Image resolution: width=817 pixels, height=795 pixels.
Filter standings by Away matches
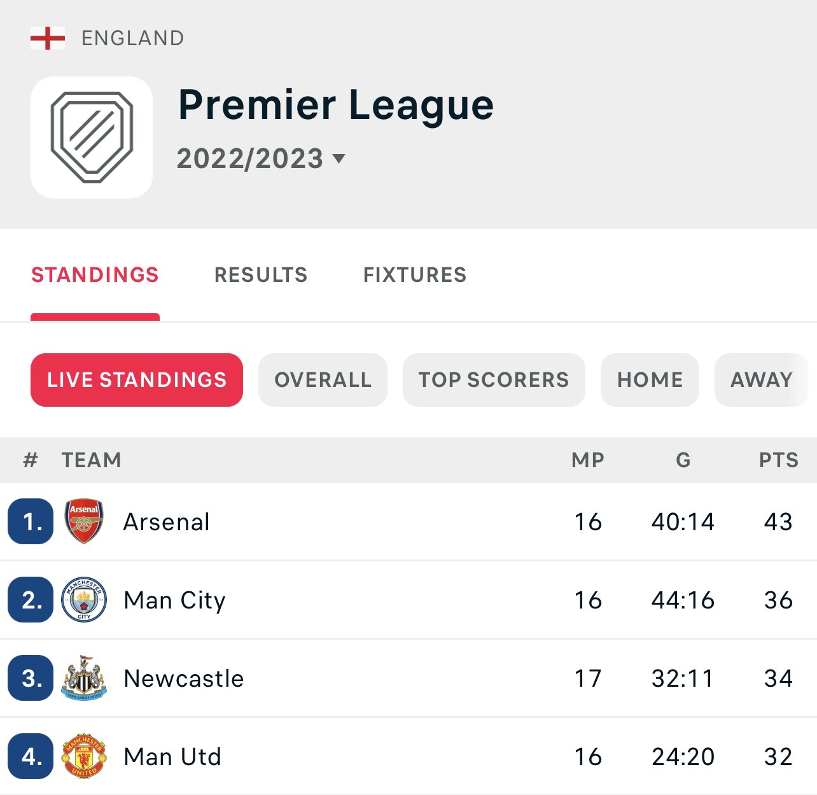point(761,380)
